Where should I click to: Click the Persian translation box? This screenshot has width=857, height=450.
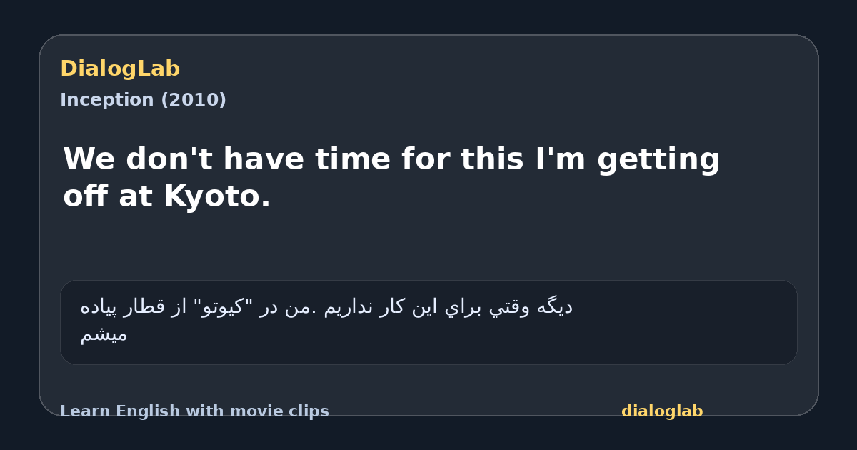click(x=428, y=322)
